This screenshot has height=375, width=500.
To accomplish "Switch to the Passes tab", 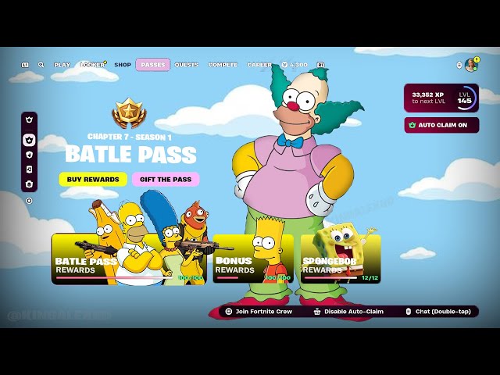I will pyautogui.click(x=152, y=65).
